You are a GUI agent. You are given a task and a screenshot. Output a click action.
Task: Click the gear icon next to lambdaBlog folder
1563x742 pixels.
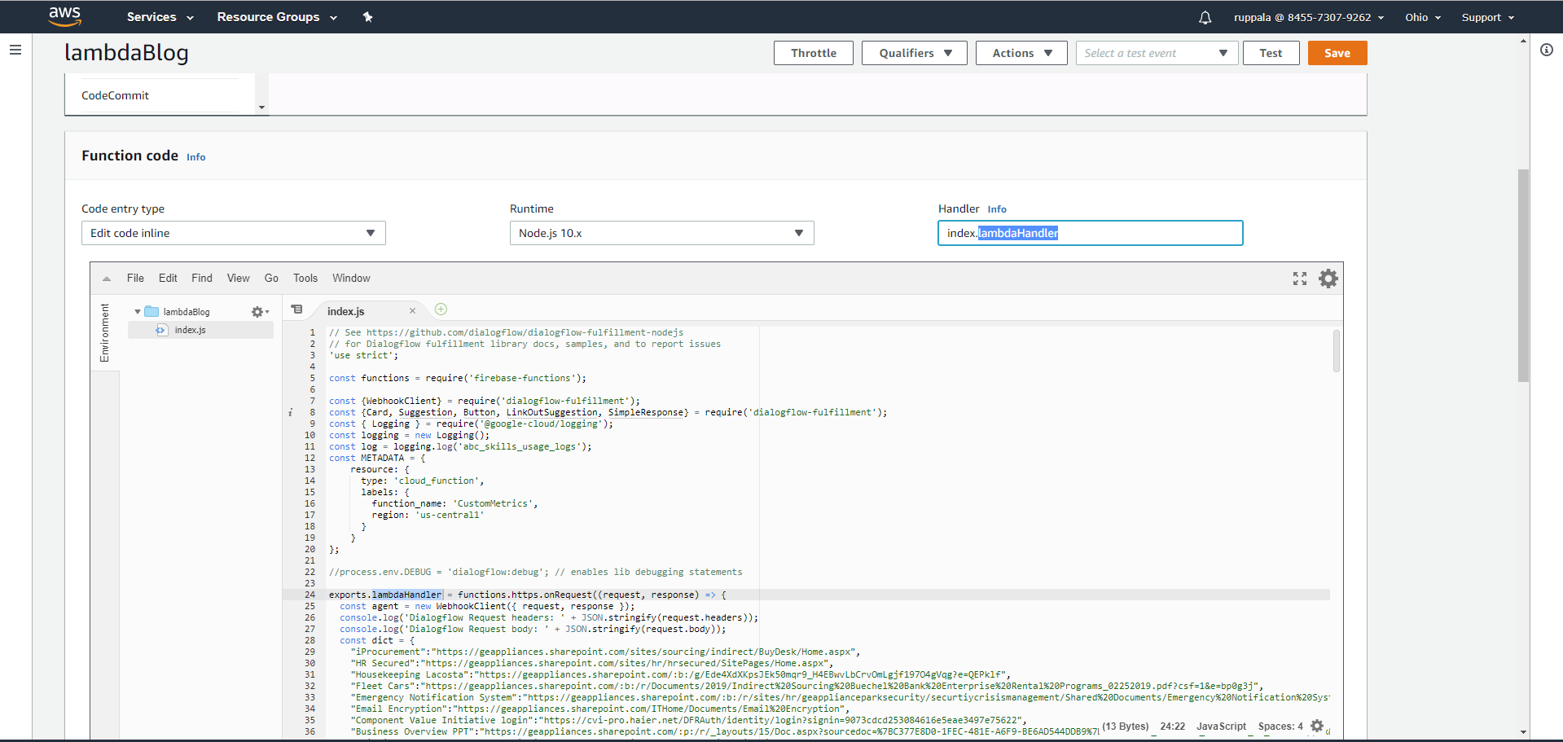pyautogui.click(x=257, y=311)
